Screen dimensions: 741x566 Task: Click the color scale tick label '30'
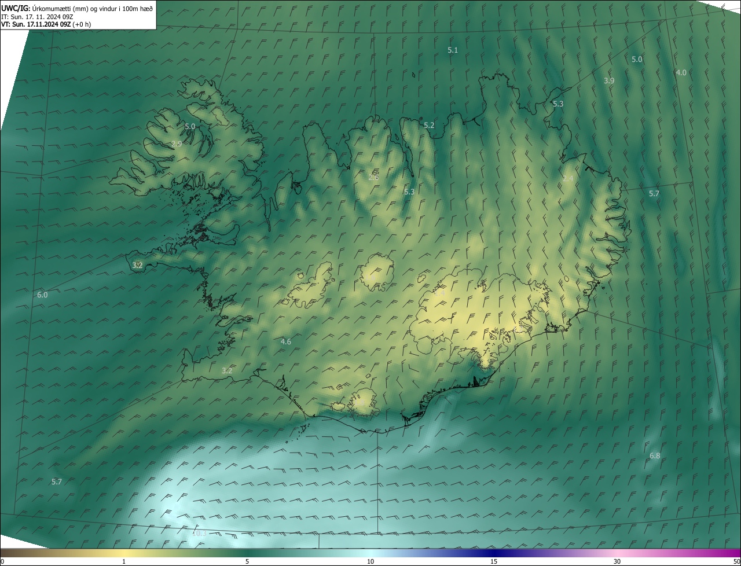point(617,561)
